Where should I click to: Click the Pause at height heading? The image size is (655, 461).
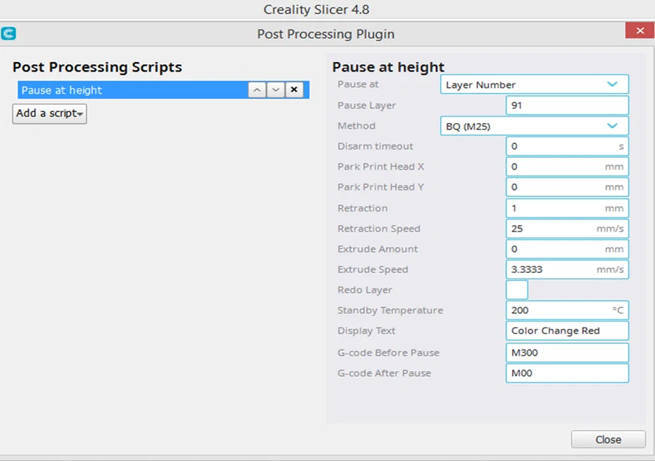[x=388, y=67]
